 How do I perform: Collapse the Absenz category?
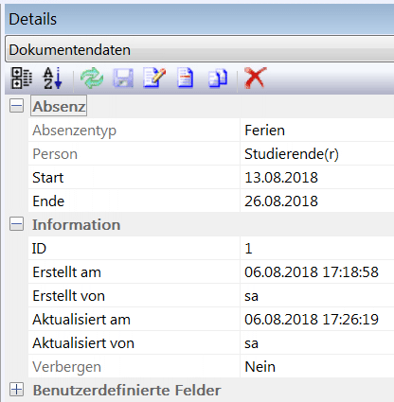click(x=16, y=106)
